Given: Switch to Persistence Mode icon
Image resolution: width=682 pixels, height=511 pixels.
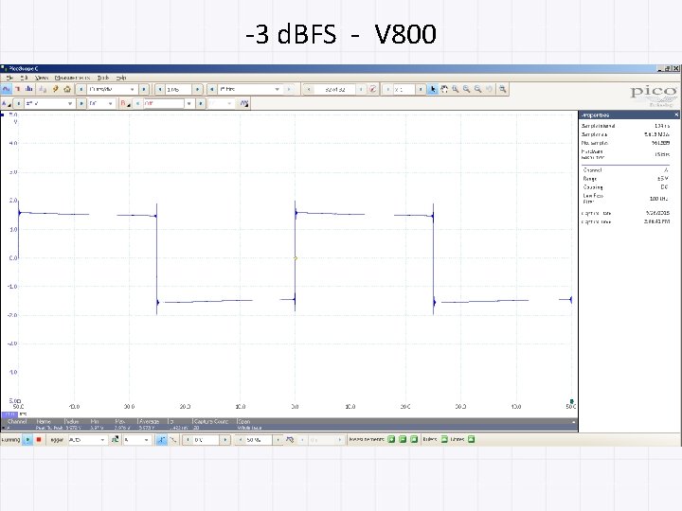Looking at the screenshot, I should [x=18, y=89].
